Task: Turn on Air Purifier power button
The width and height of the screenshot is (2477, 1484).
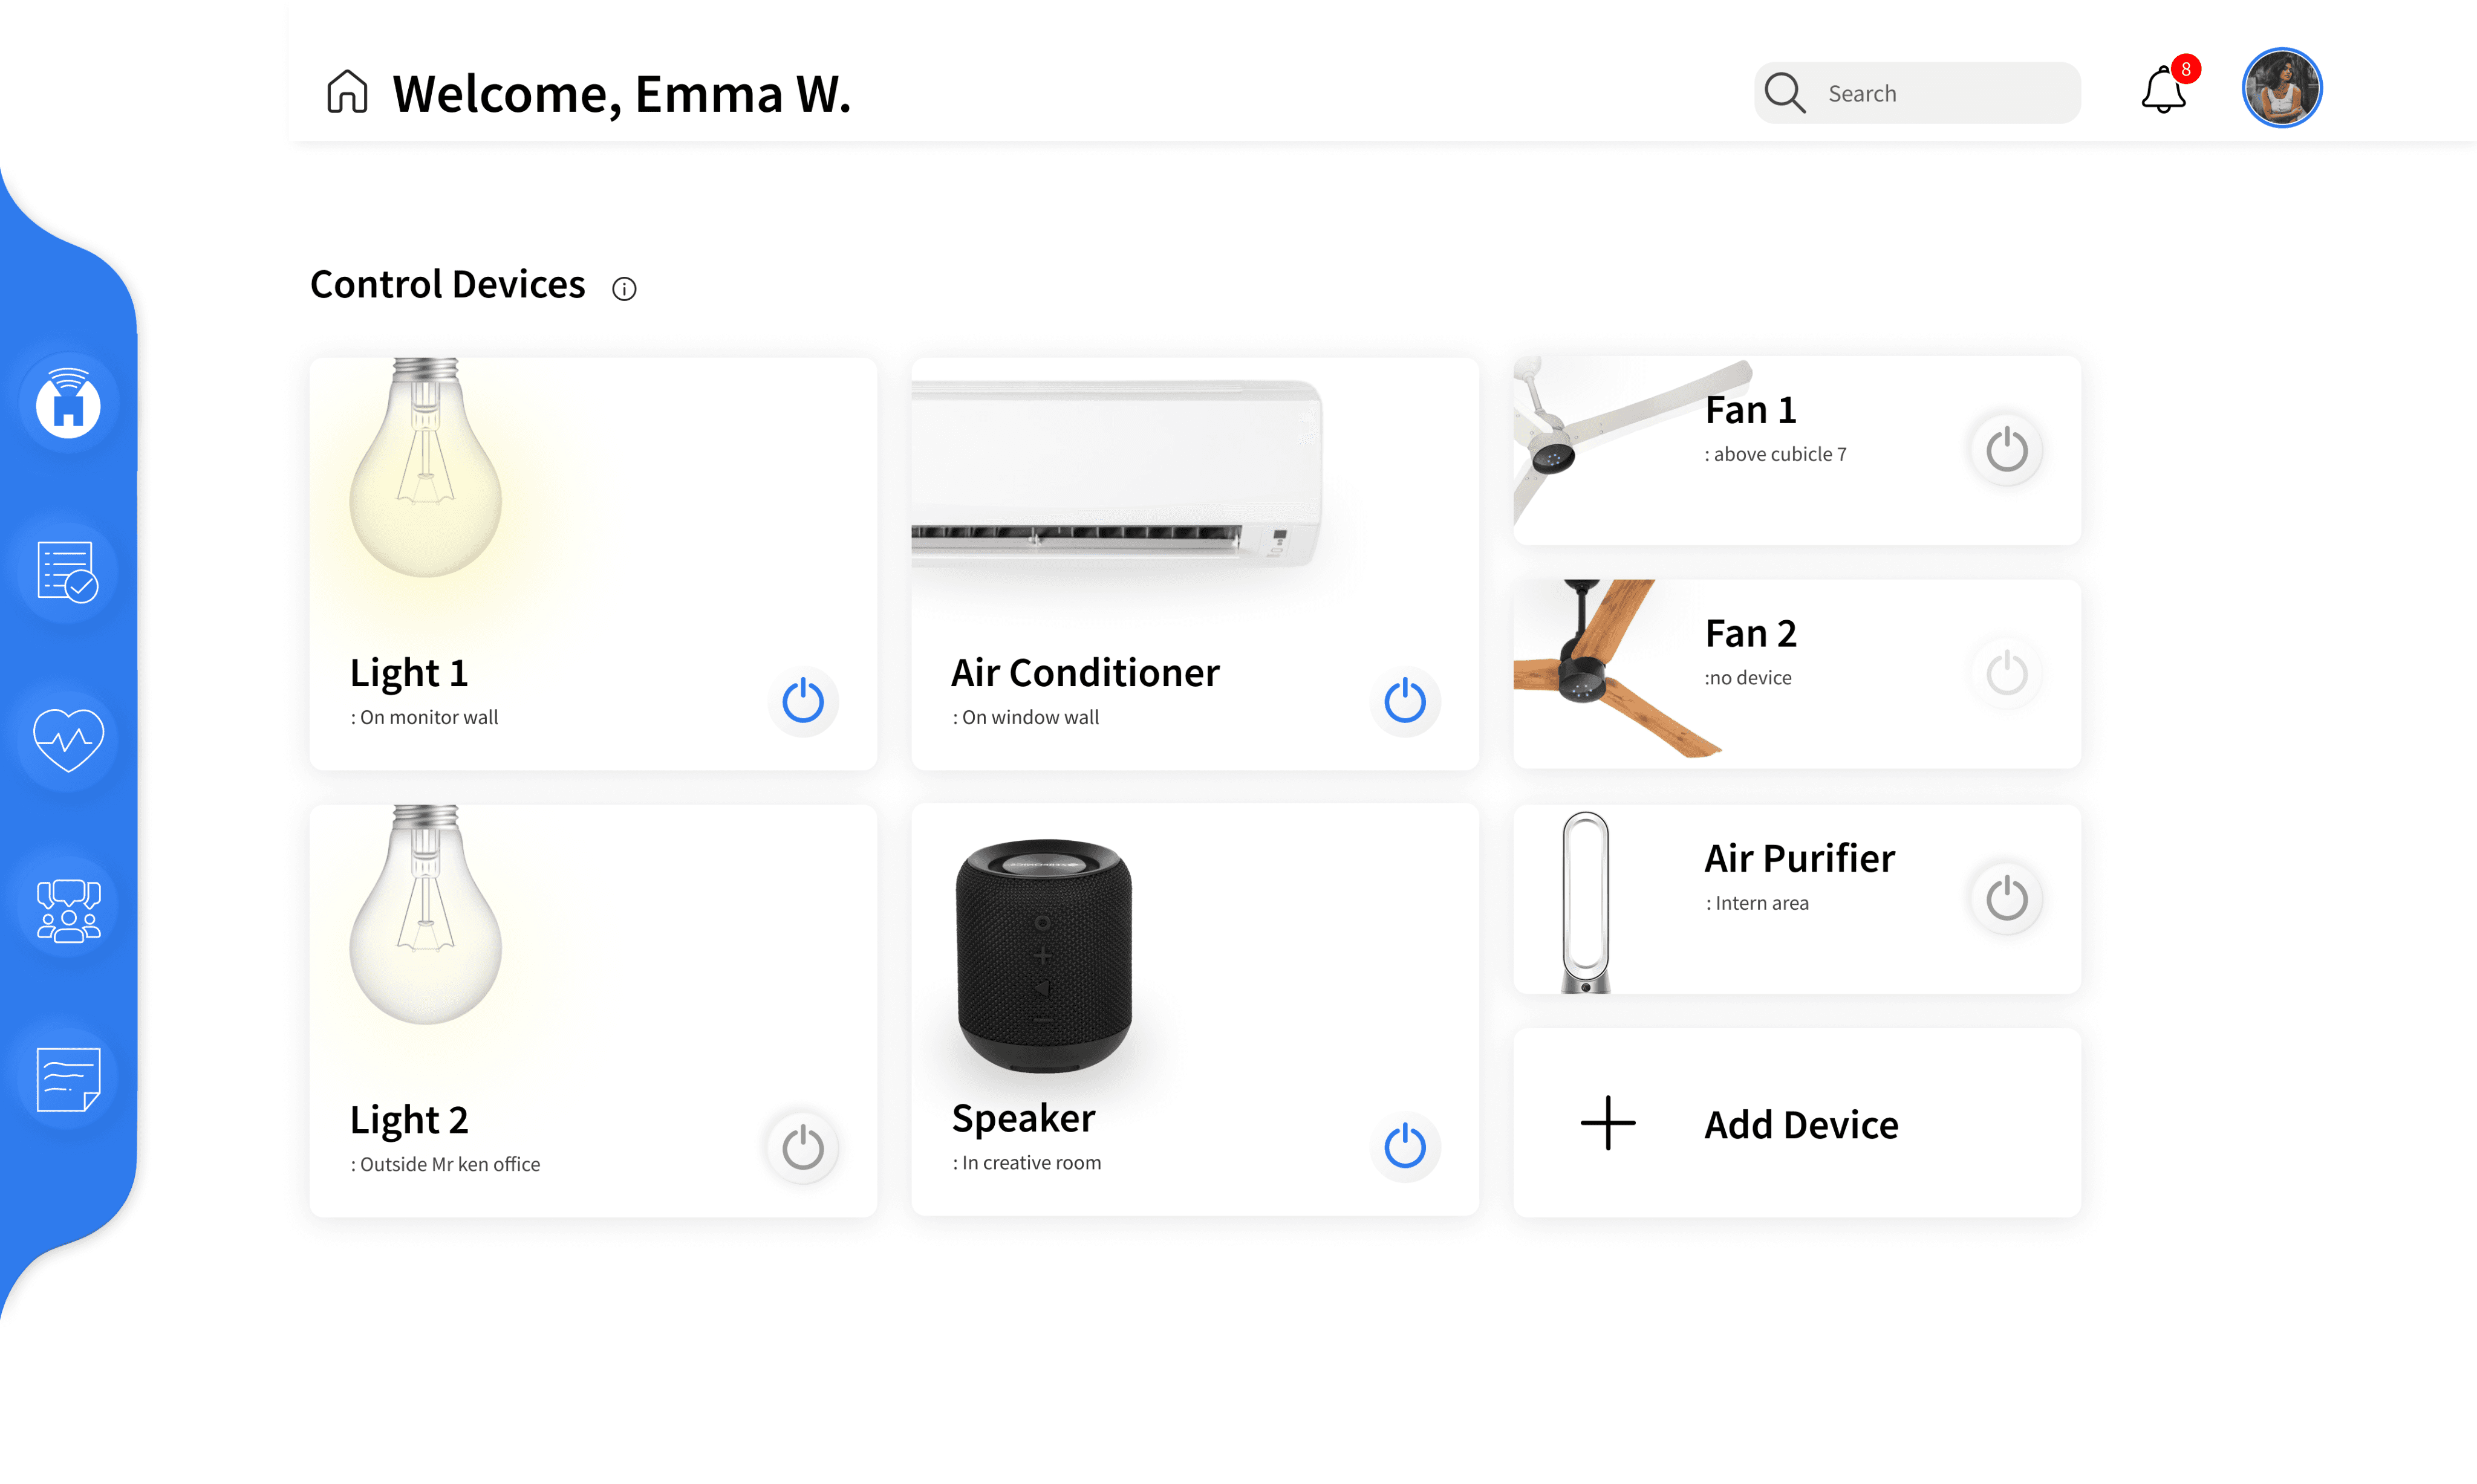Action: tap(2006, 898)
